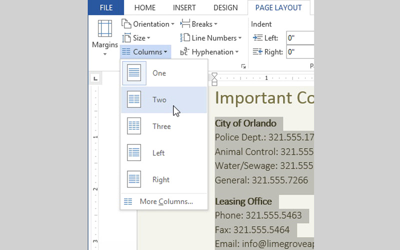The height and width of the screenshot is (250, 400).
Task: Click More Columns... at menu bottom
Action: tap(165, 201)
